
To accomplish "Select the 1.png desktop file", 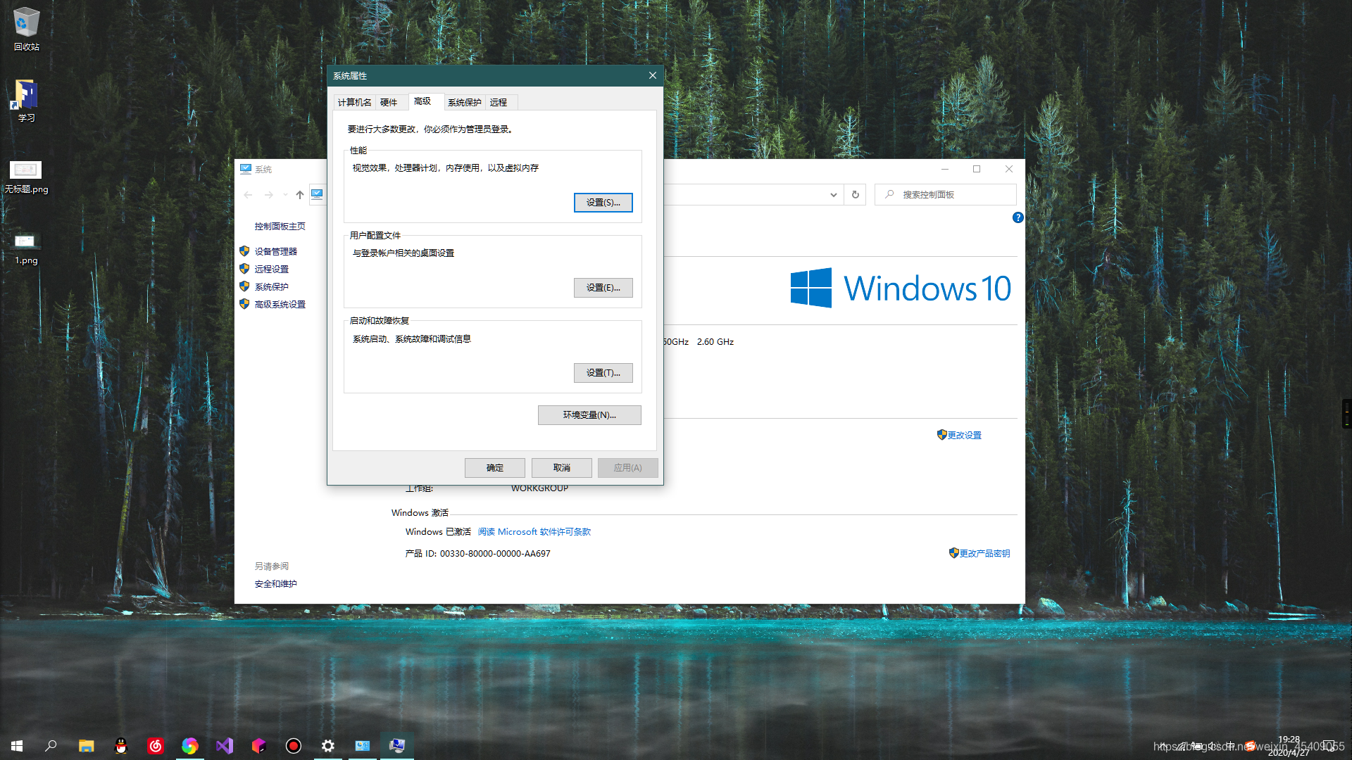I will point(26,248).
